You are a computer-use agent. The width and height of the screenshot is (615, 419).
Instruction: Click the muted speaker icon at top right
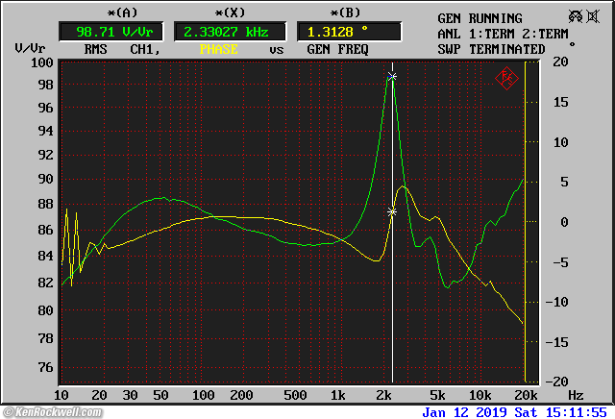pos(575,16)
